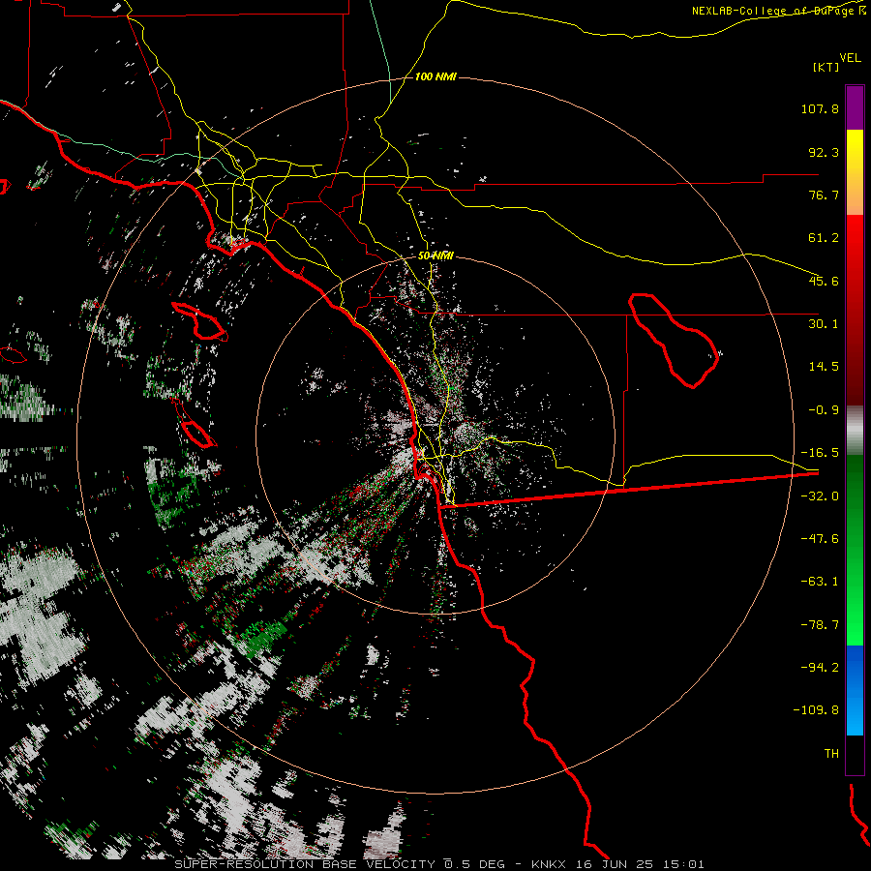This screenshot has width=871, height=871.
Task: Click the 100 NMI range ring label
Action: pyautogui.click(x=435, y=76)
